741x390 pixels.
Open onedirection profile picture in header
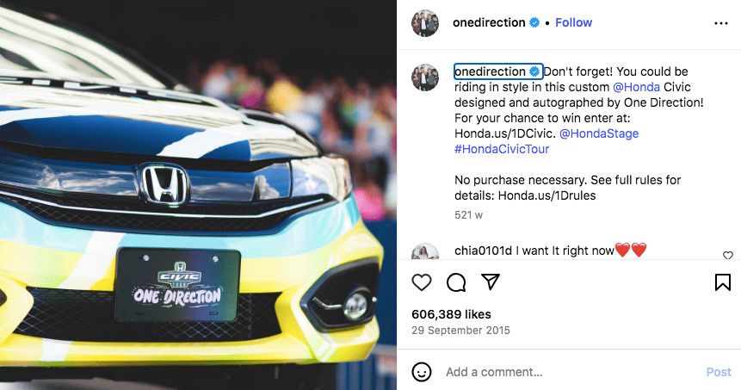click(425, 22)
